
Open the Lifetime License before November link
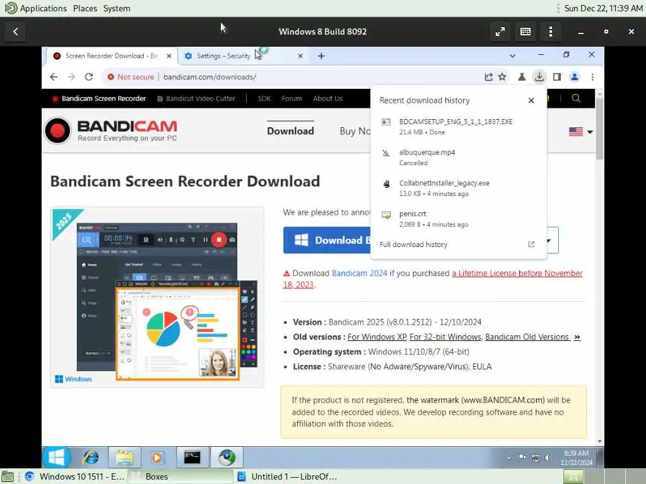tap(517, 274)
